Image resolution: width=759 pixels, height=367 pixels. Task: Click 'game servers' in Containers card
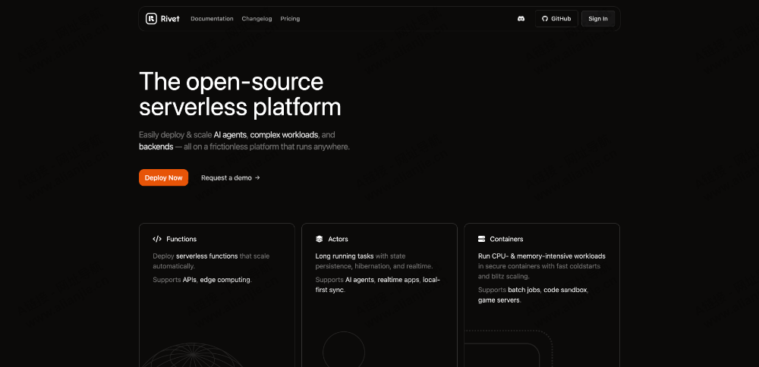[x=499, y=300]
